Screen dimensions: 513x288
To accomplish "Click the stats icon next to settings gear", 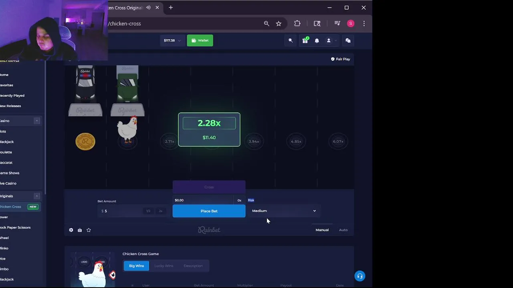I will [x=80, y=230].
